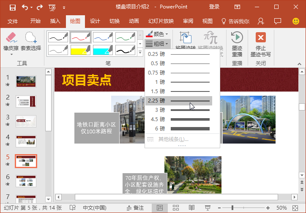This screenshot has width=306, height=213.
Task: Choose 4.5 磅 line thickness
Action: (x=179, y=119)
